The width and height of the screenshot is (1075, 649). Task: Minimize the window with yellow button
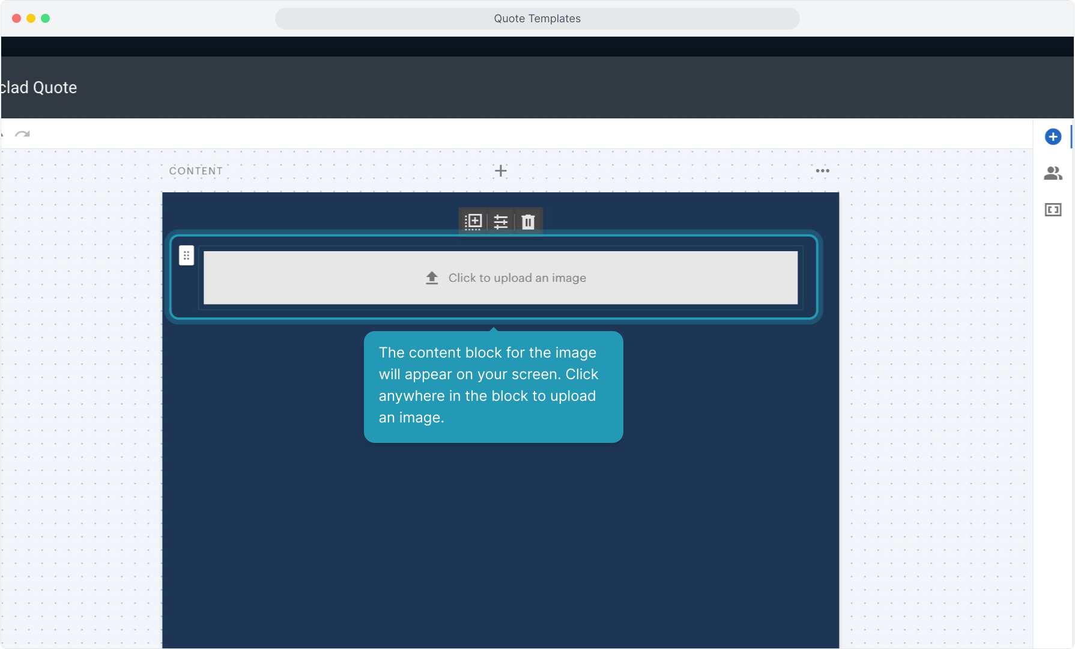pos(31,19)
